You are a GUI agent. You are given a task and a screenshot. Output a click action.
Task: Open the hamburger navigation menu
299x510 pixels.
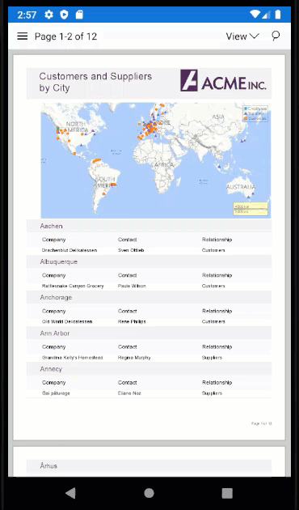pos(22,36)
